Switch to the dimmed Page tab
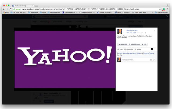172x109 pixels. tap(34, 22)
